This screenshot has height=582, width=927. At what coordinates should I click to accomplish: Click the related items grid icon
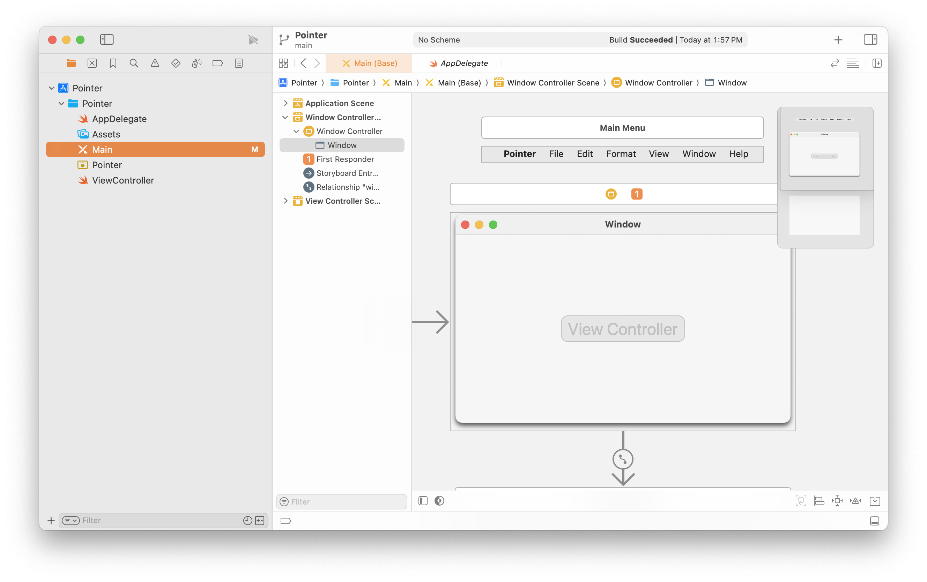[x=283, y=63]
